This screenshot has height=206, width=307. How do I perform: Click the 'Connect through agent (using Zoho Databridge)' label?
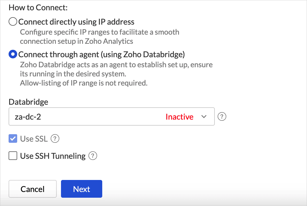[102, 54]
